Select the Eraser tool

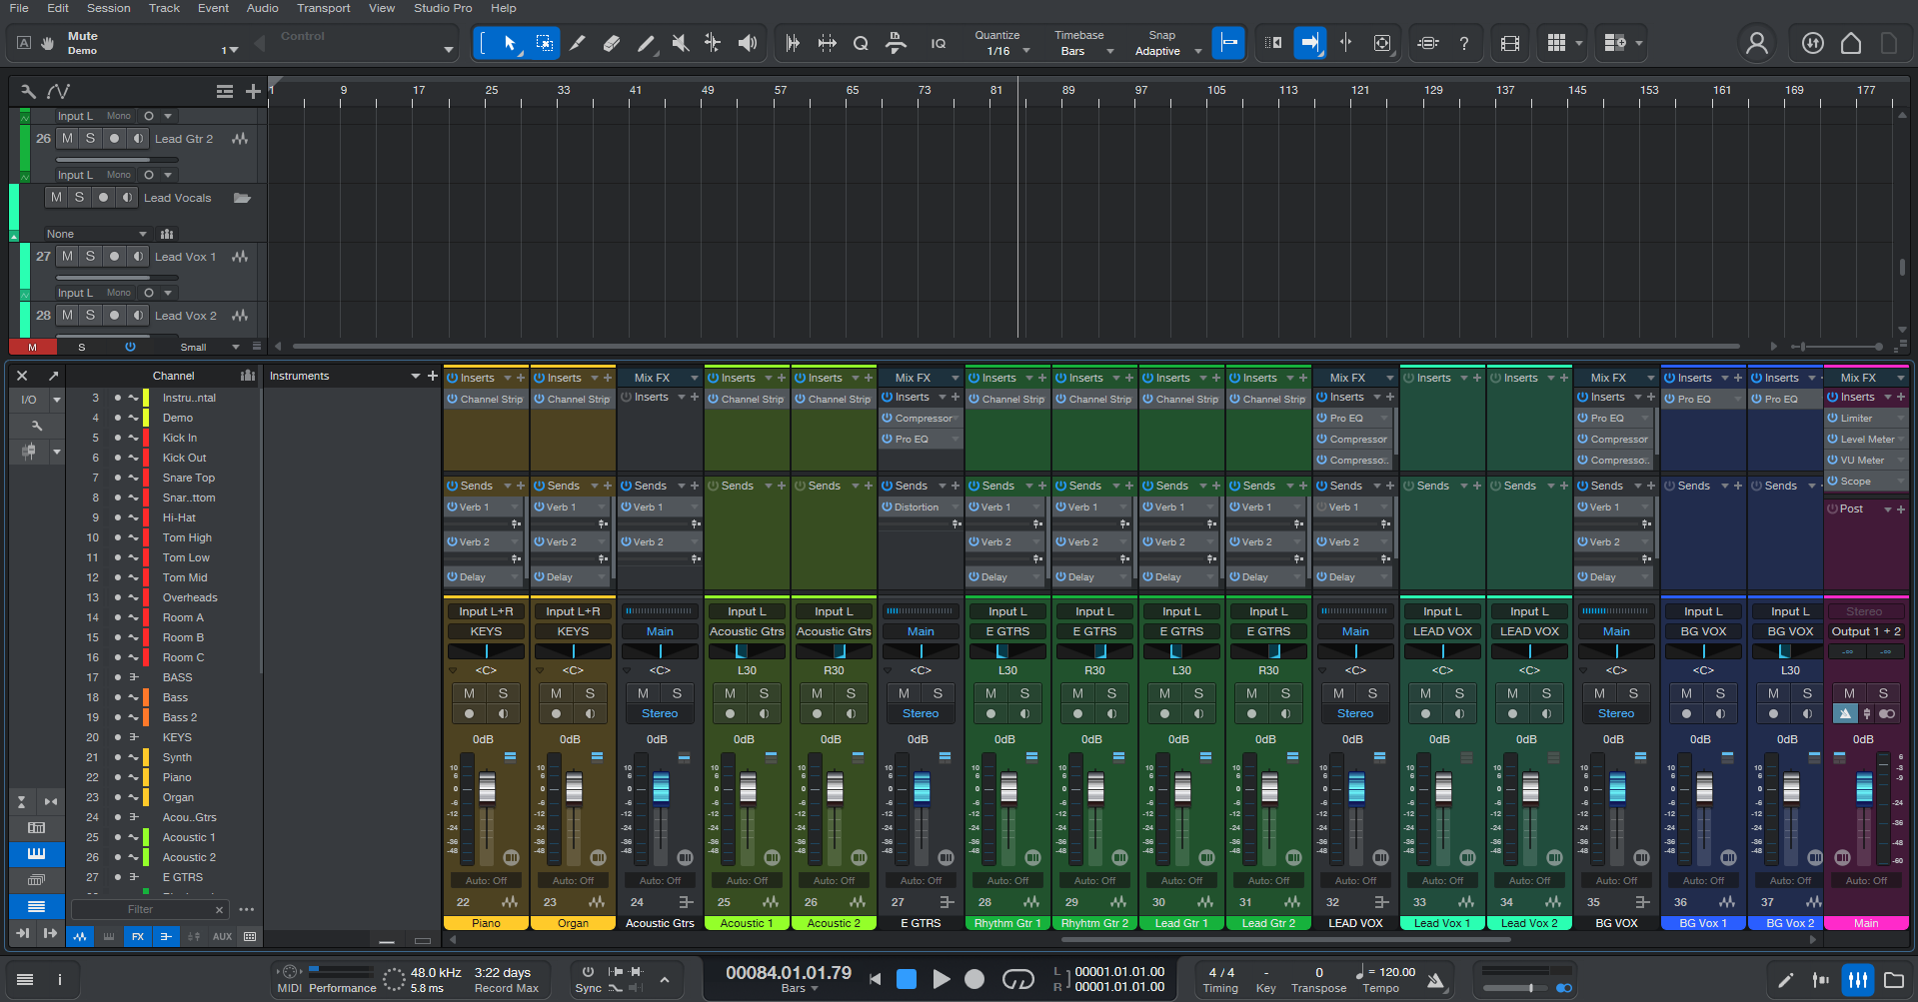tap(612, 43)
